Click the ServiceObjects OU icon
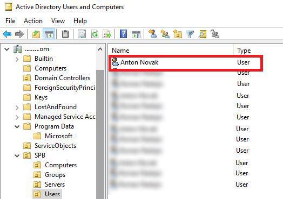This screenshot has width=283, height=199. 27,146
